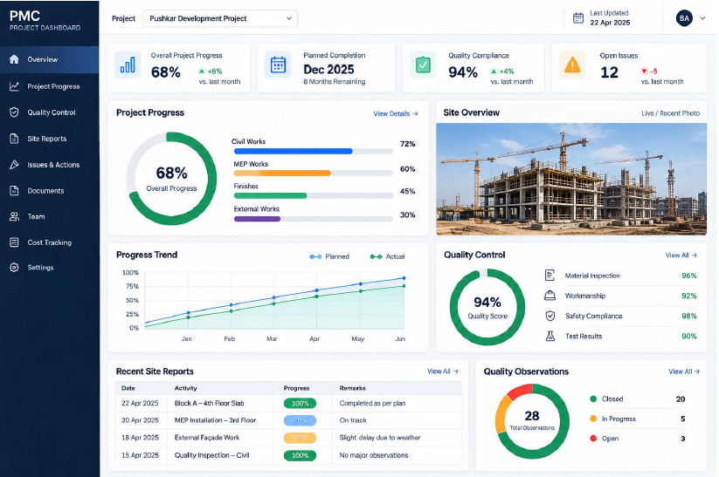Screen dimensions: 719x477
Task: Click the PMC Project Dashboard logo
Action: click(x=45, y=20)
